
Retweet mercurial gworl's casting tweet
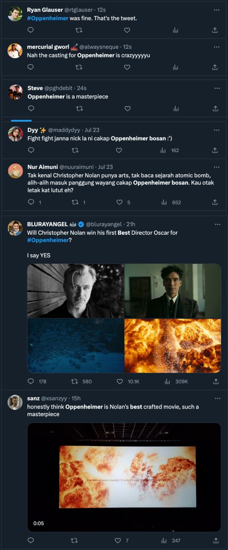(x=79, y=67)
